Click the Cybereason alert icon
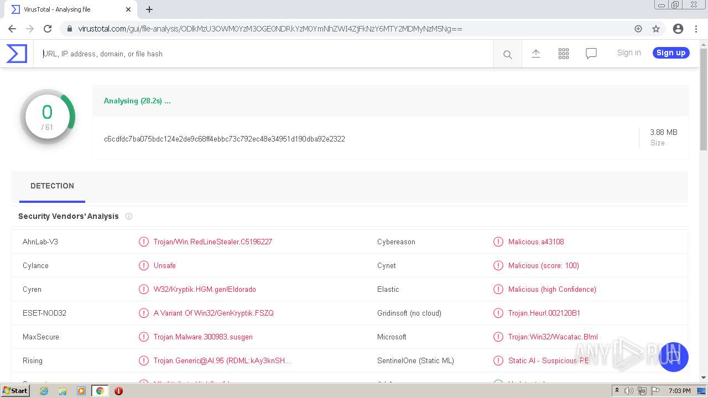Image resolution: width=708 pixels, height=398 pixels. pos(498,242)
